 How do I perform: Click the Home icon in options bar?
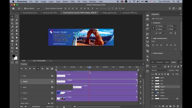click(13, 8)
